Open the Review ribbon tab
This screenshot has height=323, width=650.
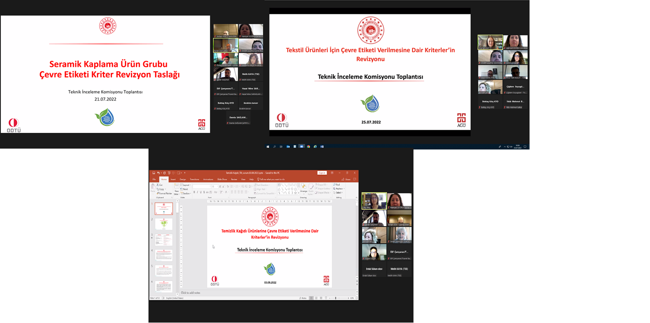[x=234, y=179]
